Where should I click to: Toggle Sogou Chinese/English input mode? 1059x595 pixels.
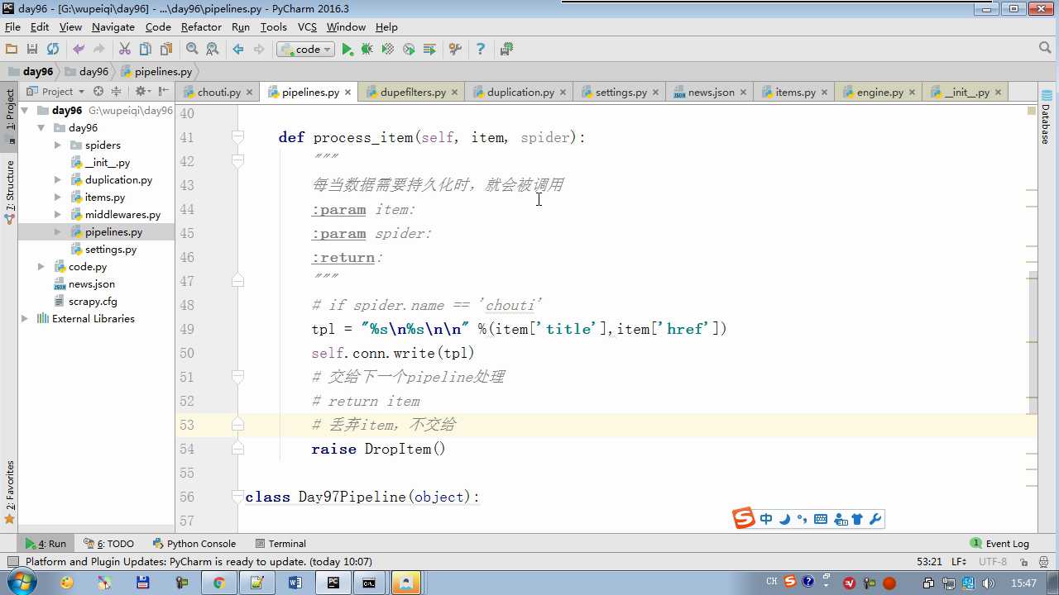[766, 519]
